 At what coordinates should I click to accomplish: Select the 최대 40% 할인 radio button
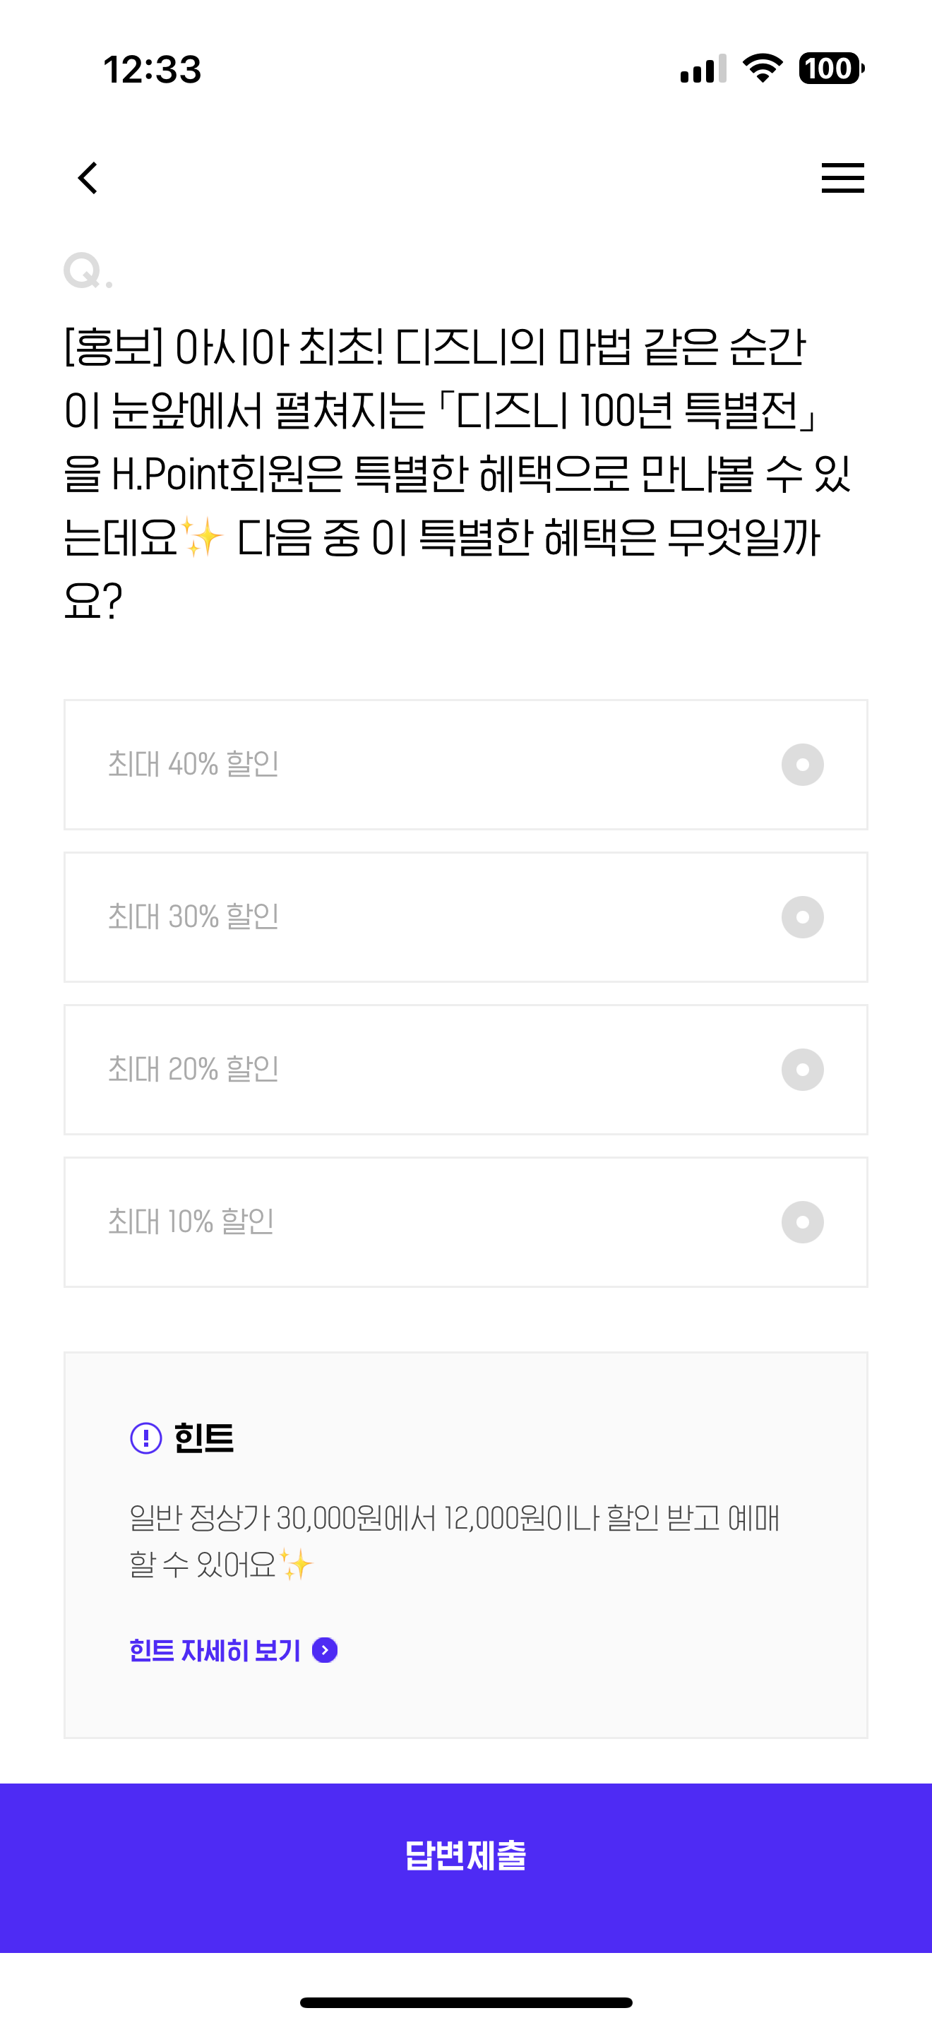(x=802, y=764)
